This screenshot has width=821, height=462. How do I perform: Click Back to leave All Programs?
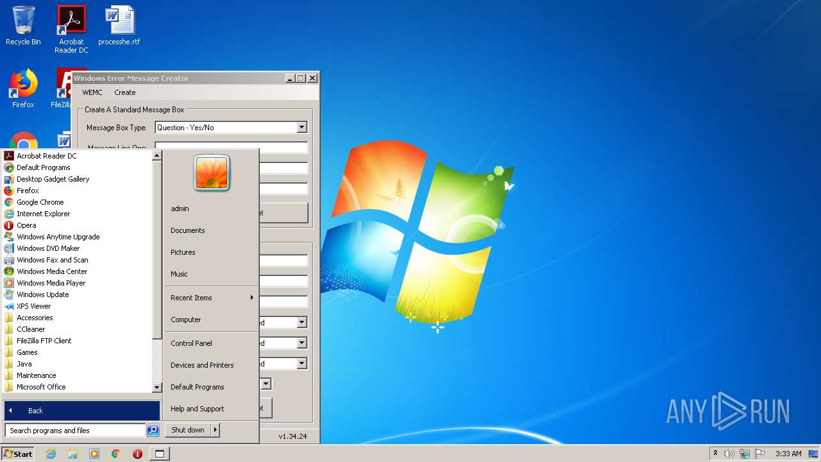coord(82,411)
